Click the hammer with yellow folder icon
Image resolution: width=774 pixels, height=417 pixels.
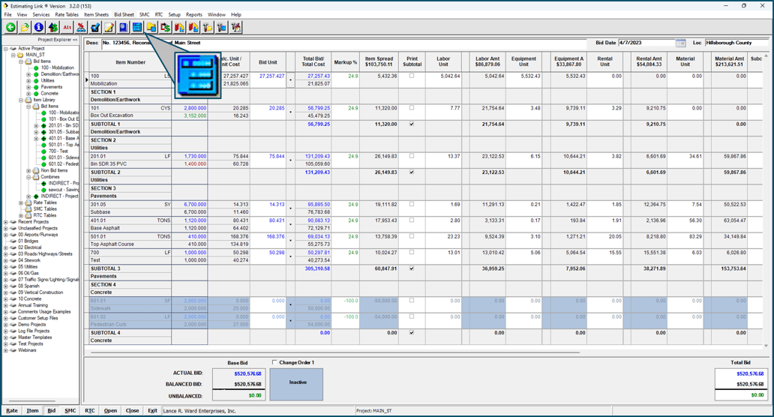[x=207, y=28]
